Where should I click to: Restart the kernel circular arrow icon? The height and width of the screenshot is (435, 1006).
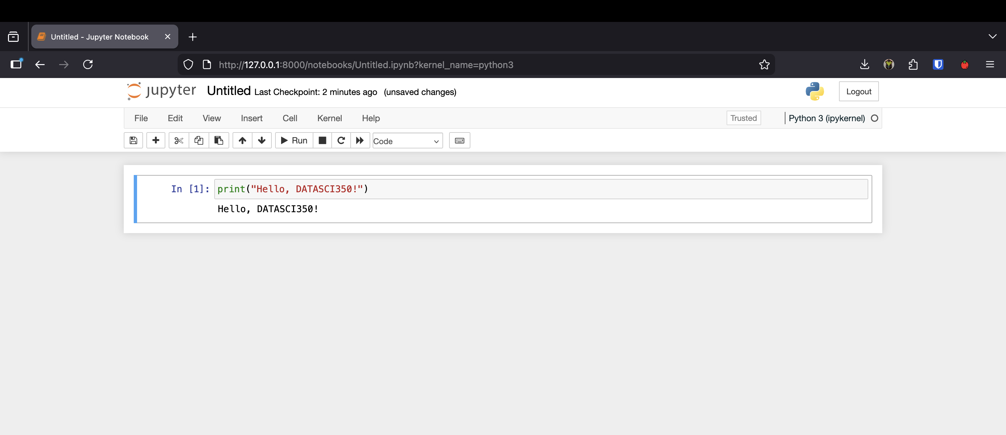point(341,140)
